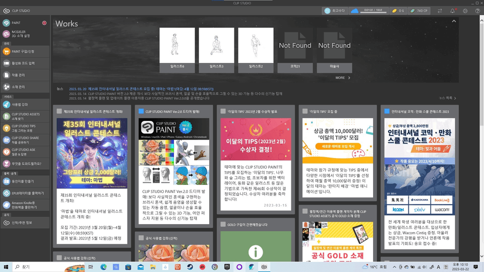Image resolution: width=484 pixels, height=272 pixels.
Task: Open news item about 월정액 플랜 Ver.2.0.0 공개
Action: tap(139, 98)
